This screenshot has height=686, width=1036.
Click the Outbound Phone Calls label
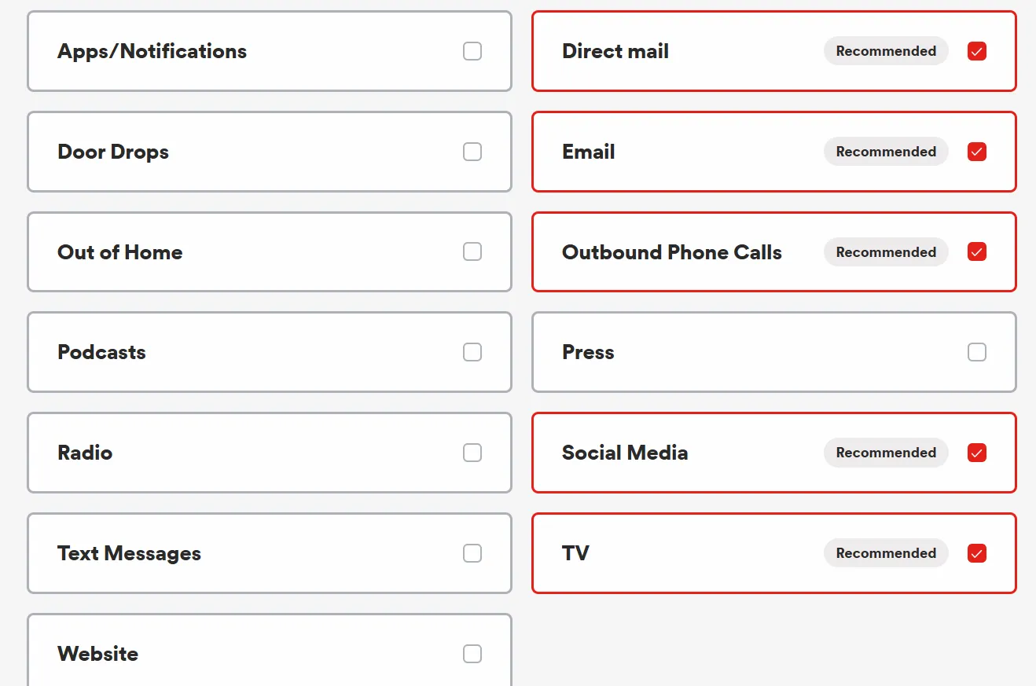click(x=671, y=252)
